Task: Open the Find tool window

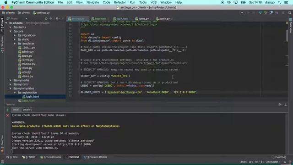Action: pyautogui.click(x=12, y=157)
